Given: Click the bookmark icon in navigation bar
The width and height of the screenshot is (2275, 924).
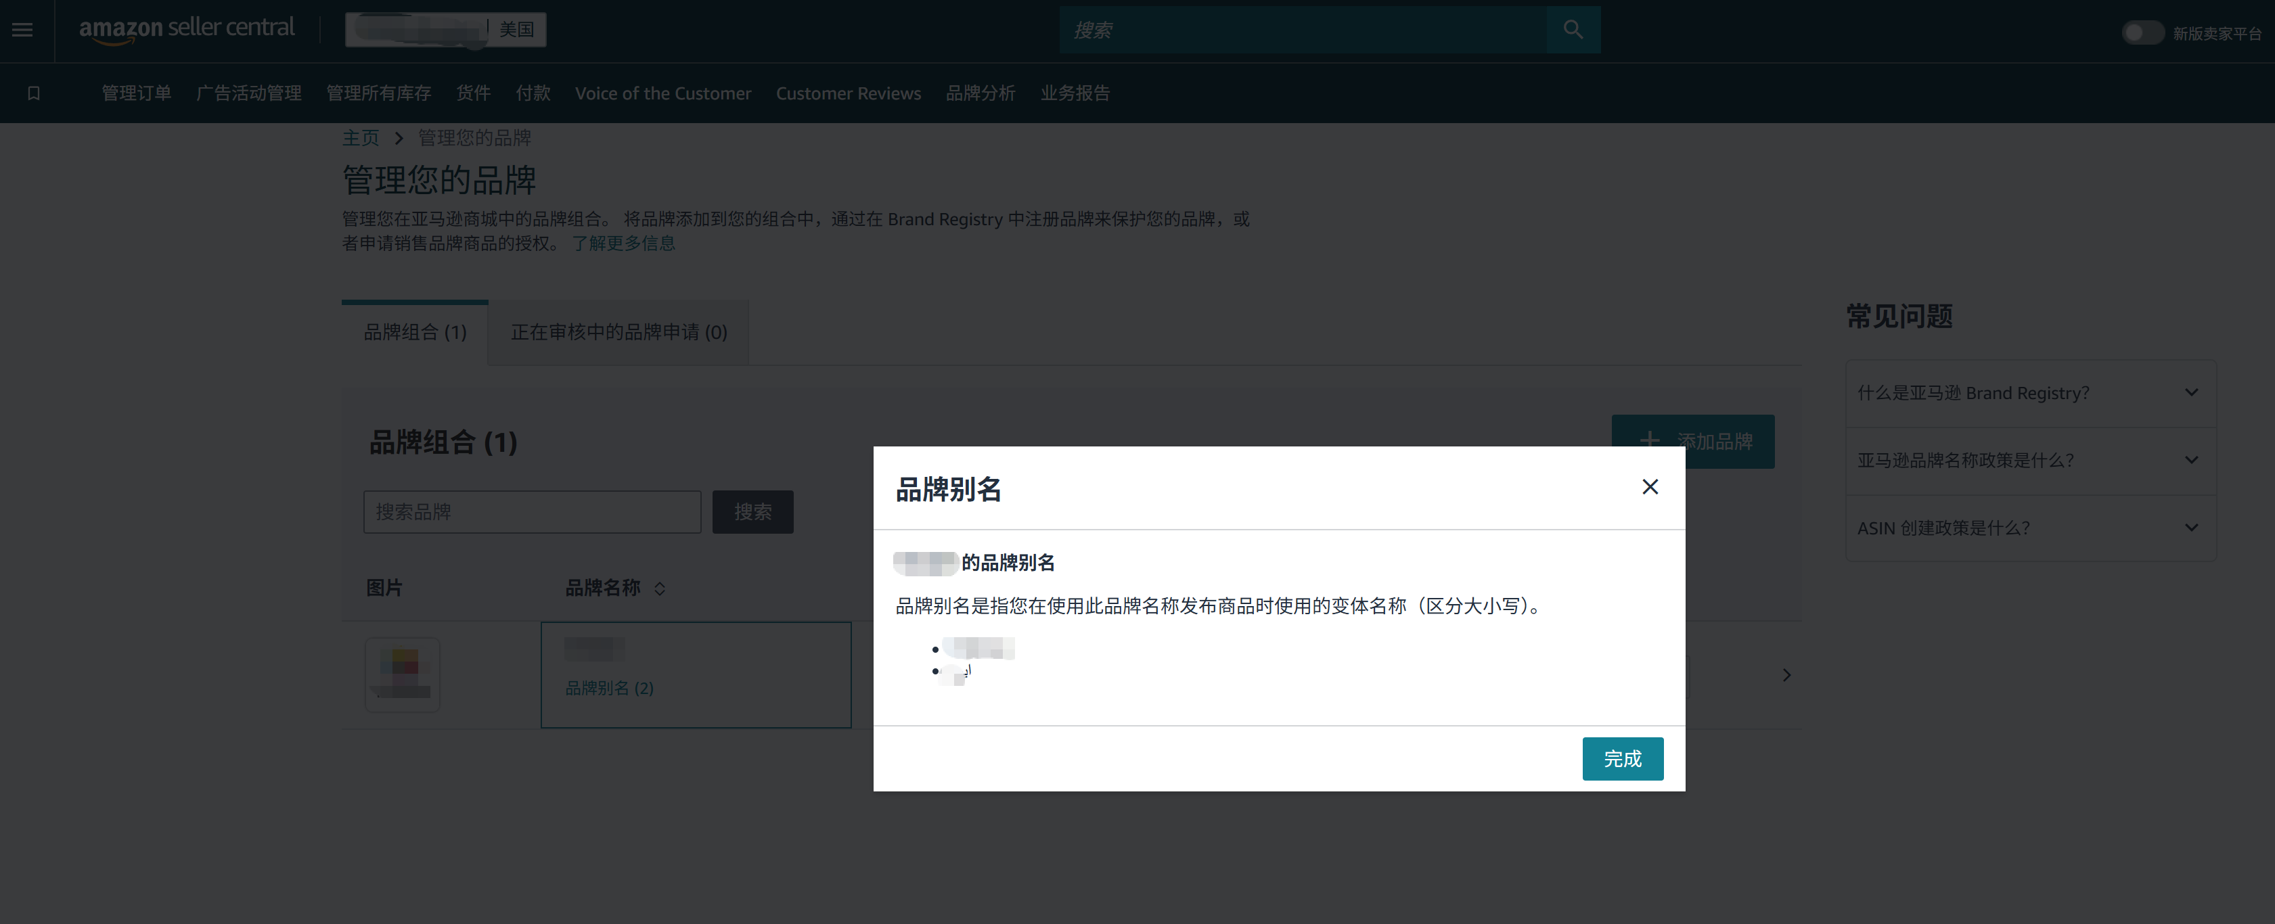Looking at the screenshot, I should [34, 93].
